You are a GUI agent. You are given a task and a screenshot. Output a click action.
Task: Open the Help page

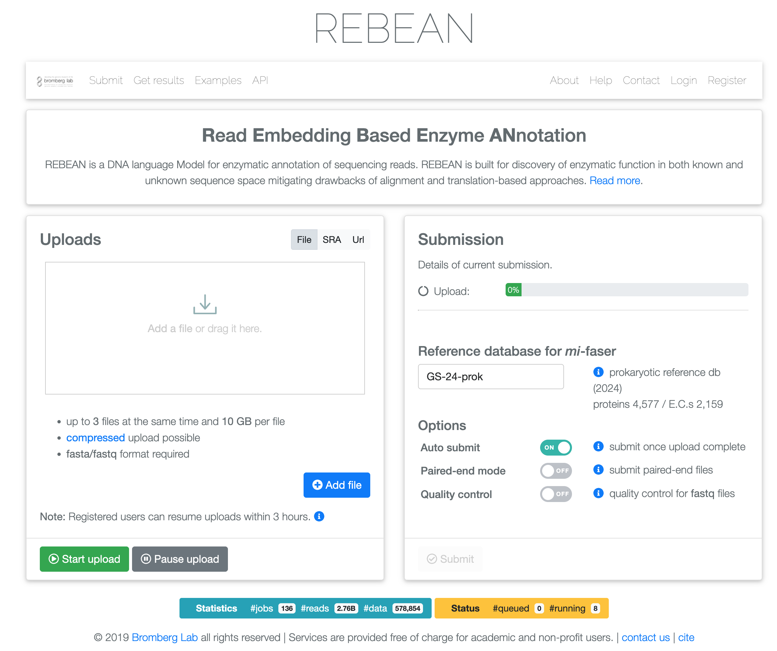600,80
